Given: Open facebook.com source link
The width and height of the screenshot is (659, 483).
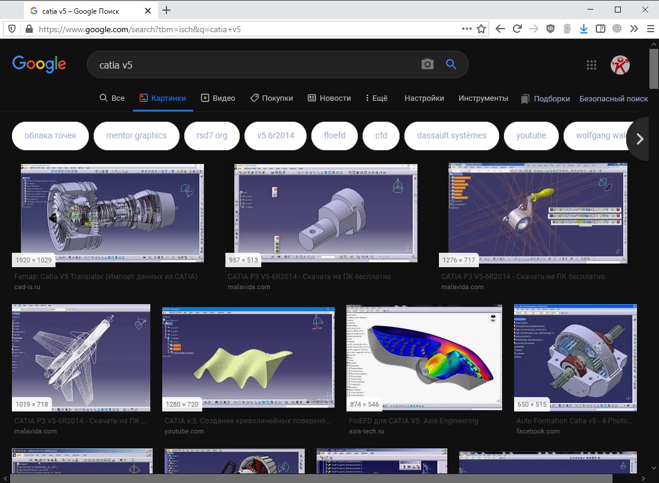Looking at the screenshot, I should click(538, 431).
